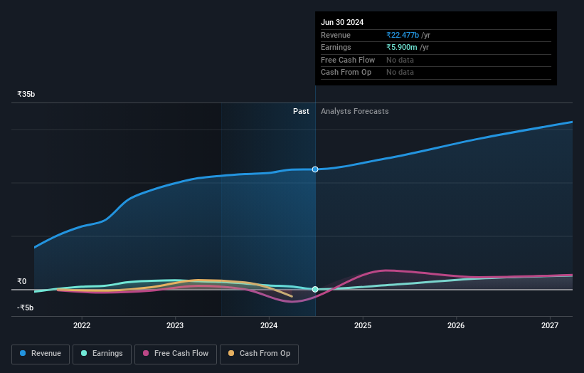Toggle the Free Cash Flow legend button
The height and width of the screenshot is (373, 584).
[176, 354]
